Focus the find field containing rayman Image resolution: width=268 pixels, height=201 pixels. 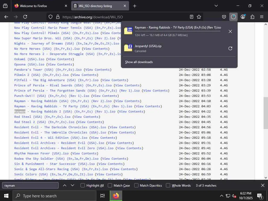(x=30, y=186)
